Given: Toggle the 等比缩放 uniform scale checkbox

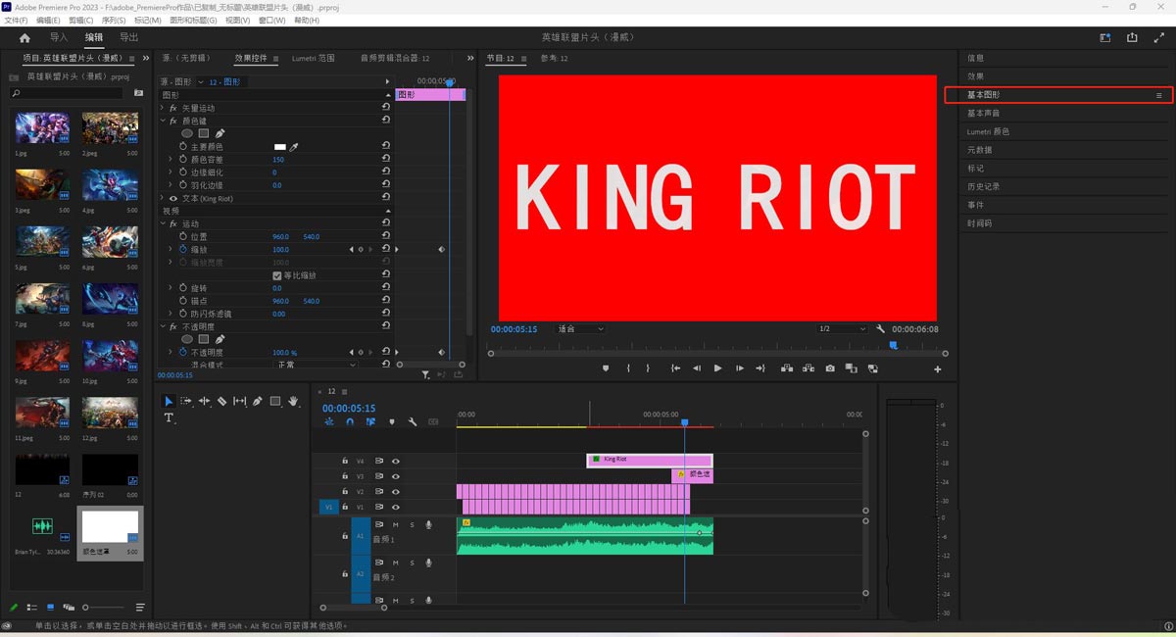Looking at the screenshot, I should click(x=277, y=275).
